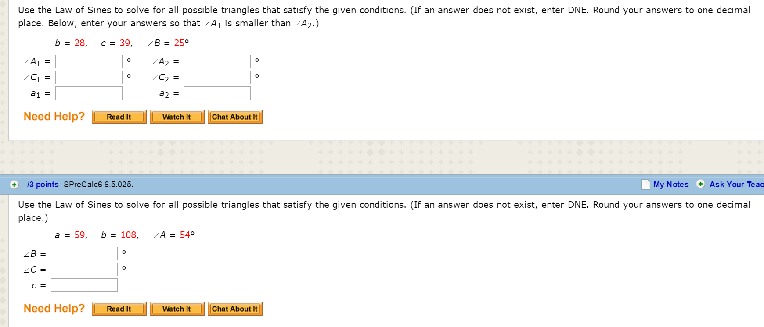Click the Chat About It button for the first problem
This screenshot has width=764, height=327.
[x=235, y=117]
